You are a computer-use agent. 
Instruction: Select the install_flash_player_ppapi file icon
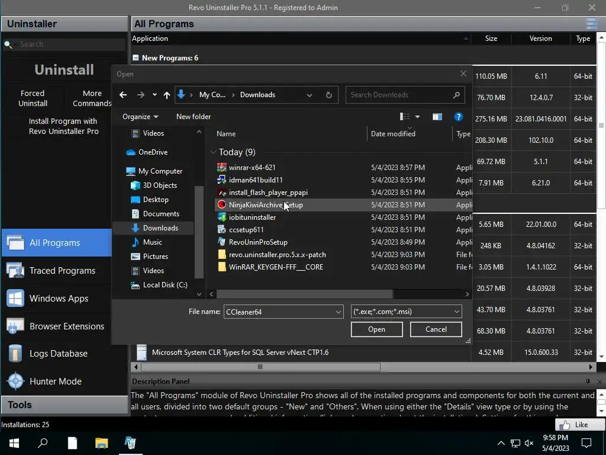tap(222, 193)
